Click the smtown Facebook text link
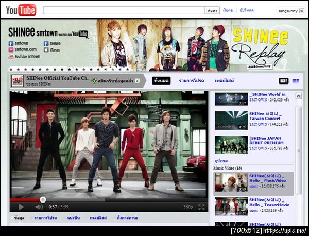 22,43
